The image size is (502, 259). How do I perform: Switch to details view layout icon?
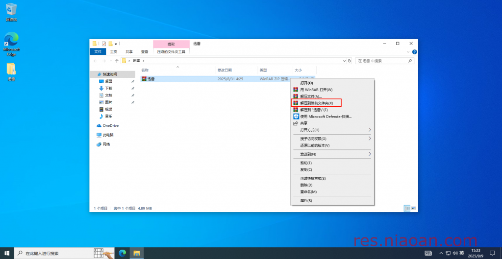407,208
